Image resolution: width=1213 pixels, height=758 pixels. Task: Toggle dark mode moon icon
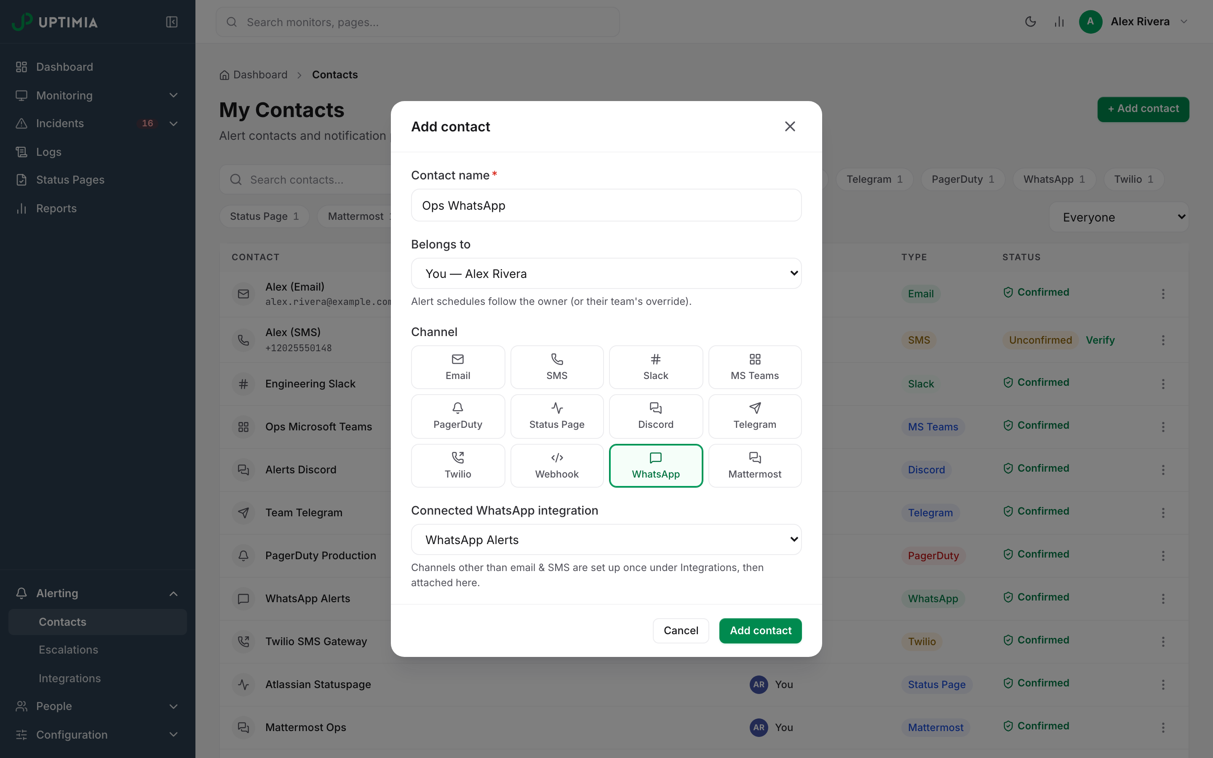coord(1031,21)
